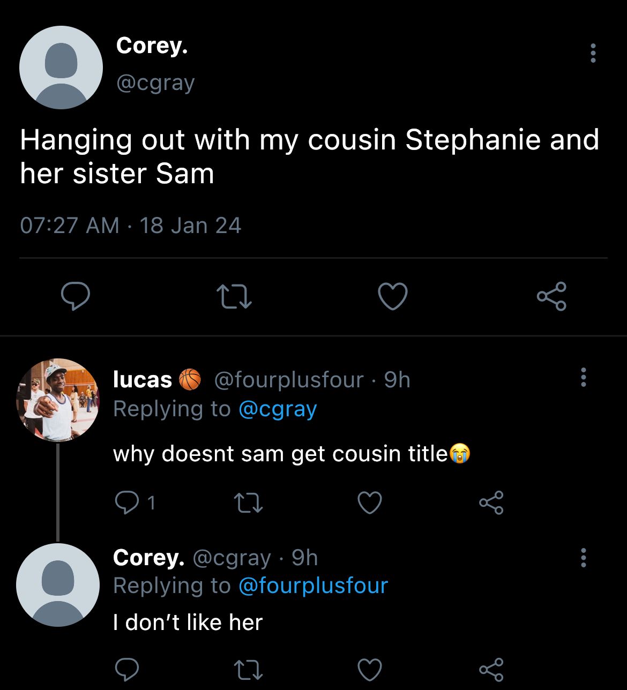Viewport: 627px width, 690px height.
Task: Share Corey's main tweet
Action: pyautogui.click(x=551, y=296)
